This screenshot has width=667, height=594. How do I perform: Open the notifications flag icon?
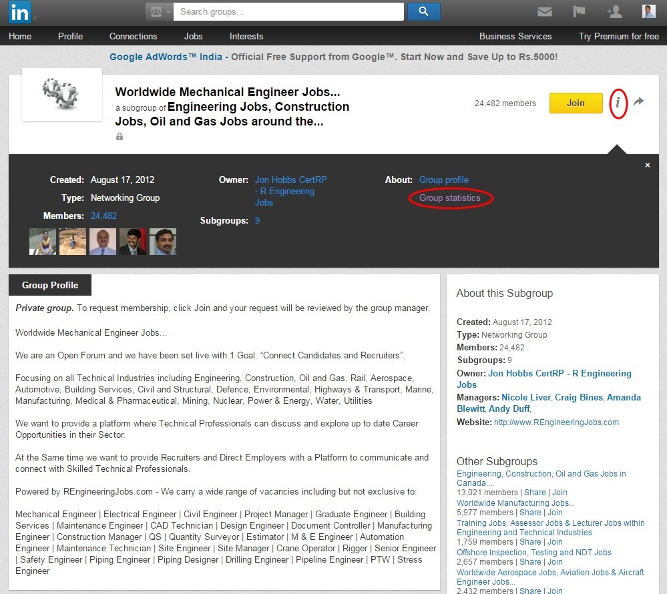pyautogui.click(x=578, y=11)
